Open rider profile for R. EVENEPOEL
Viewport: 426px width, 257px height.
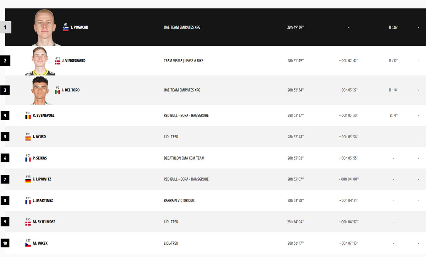(x=43, y=116)
